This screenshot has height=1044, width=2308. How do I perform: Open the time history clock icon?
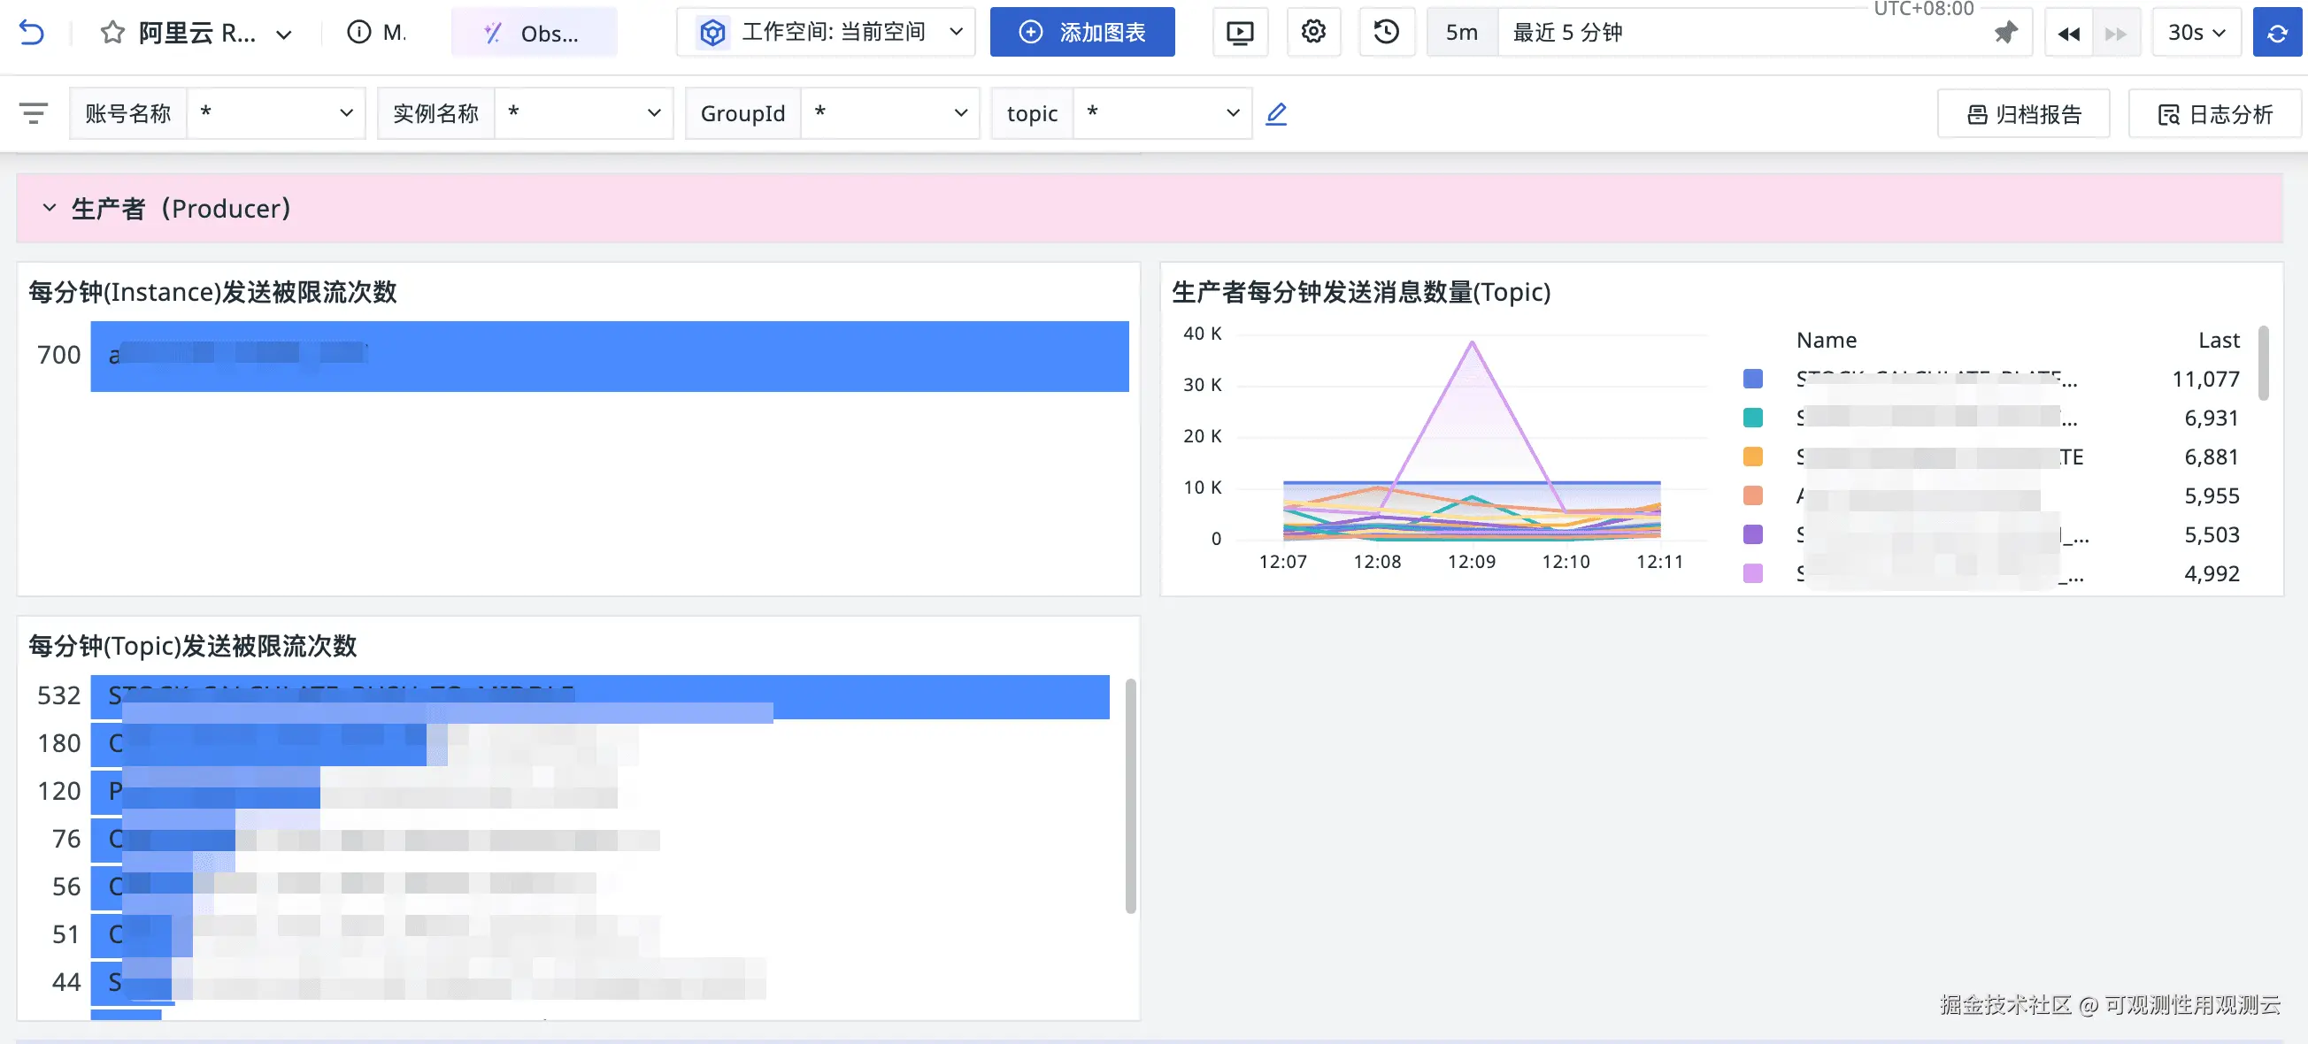point(1386,32)
